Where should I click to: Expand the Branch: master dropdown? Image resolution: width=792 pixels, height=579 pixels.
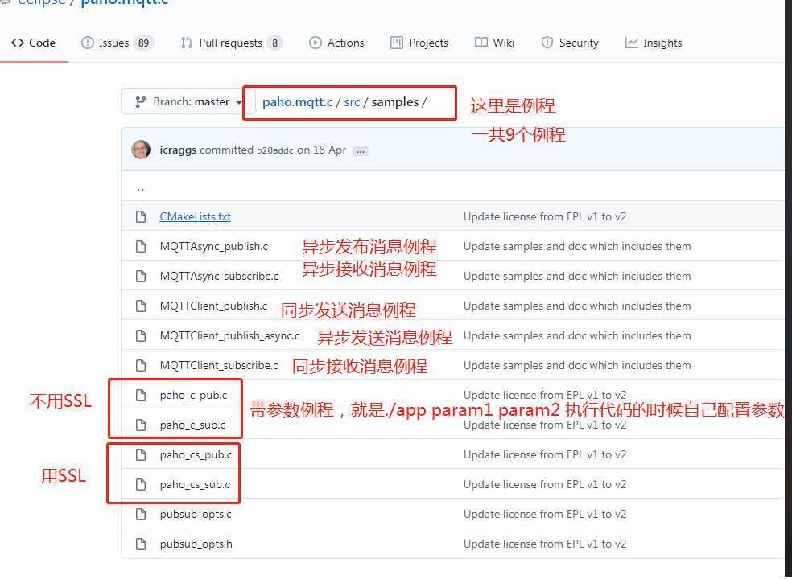point(188,102)
